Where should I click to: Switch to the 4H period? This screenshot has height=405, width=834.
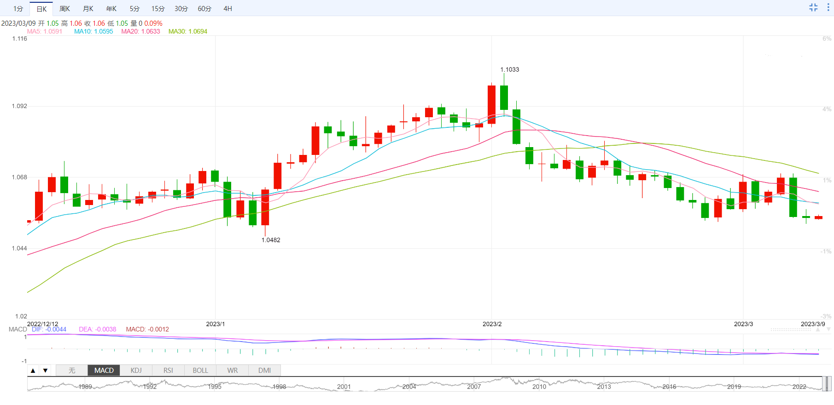coord(227,9)
